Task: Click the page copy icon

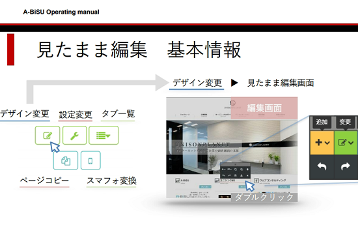Action: [66, 160]
